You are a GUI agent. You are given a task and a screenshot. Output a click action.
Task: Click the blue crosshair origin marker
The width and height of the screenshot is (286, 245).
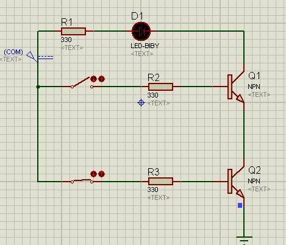(x=141, y=102)
